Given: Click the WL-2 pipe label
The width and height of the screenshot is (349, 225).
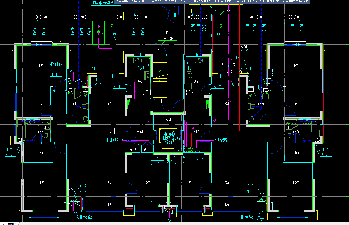Looking at the screenshot, I should pos(9,155).
